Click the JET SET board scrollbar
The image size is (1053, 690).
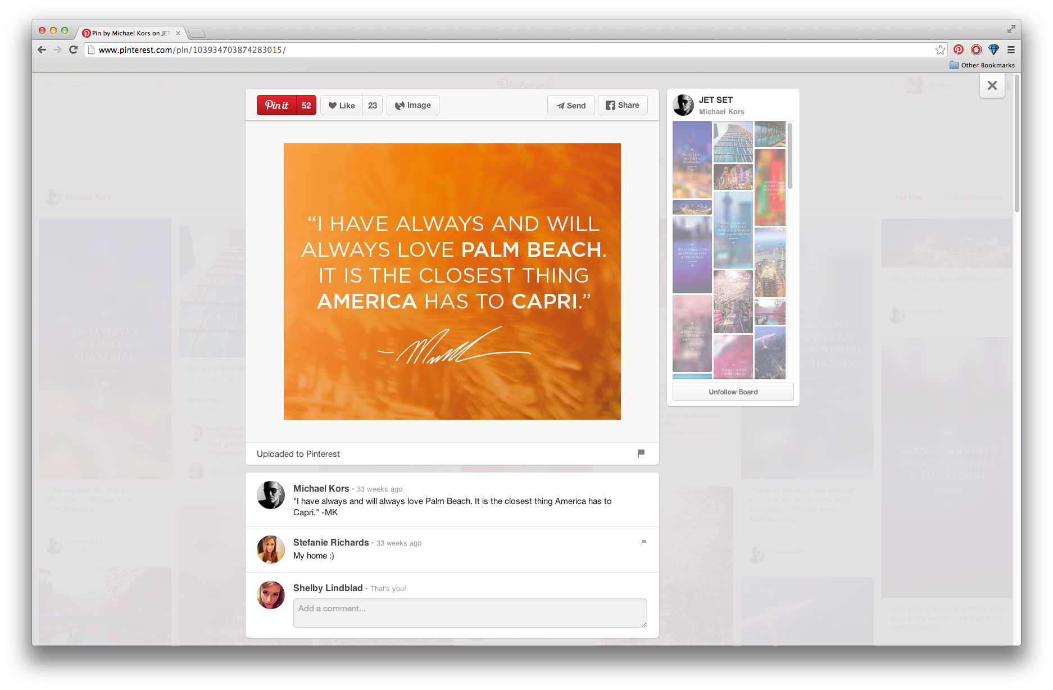click(x=790, y=157)
